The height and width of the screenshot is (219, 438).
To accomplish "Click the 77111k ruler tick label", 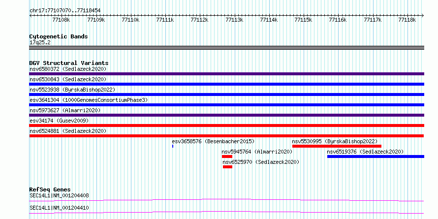I will (x=165, y=20).
